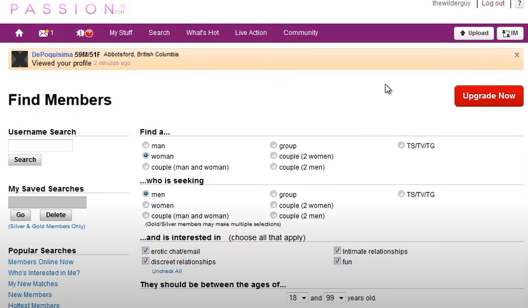Screen dimensions: 528x308
Task: Click the Upgrade Now button
Action: [488, 96]
